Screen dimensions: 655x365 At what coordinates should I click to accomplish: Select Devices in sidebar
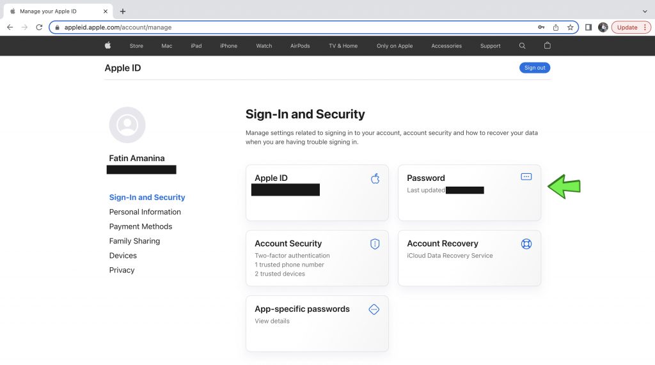(123, 256)
